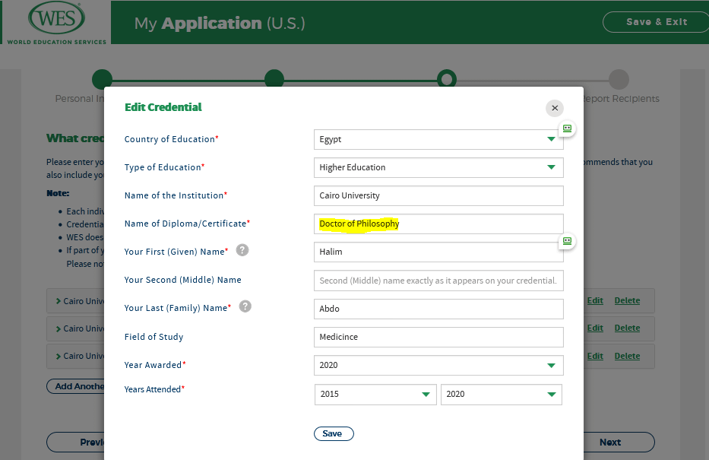Click into the Field of Study input
Viewport: 709px width, 460px height.
pos(438,337)
